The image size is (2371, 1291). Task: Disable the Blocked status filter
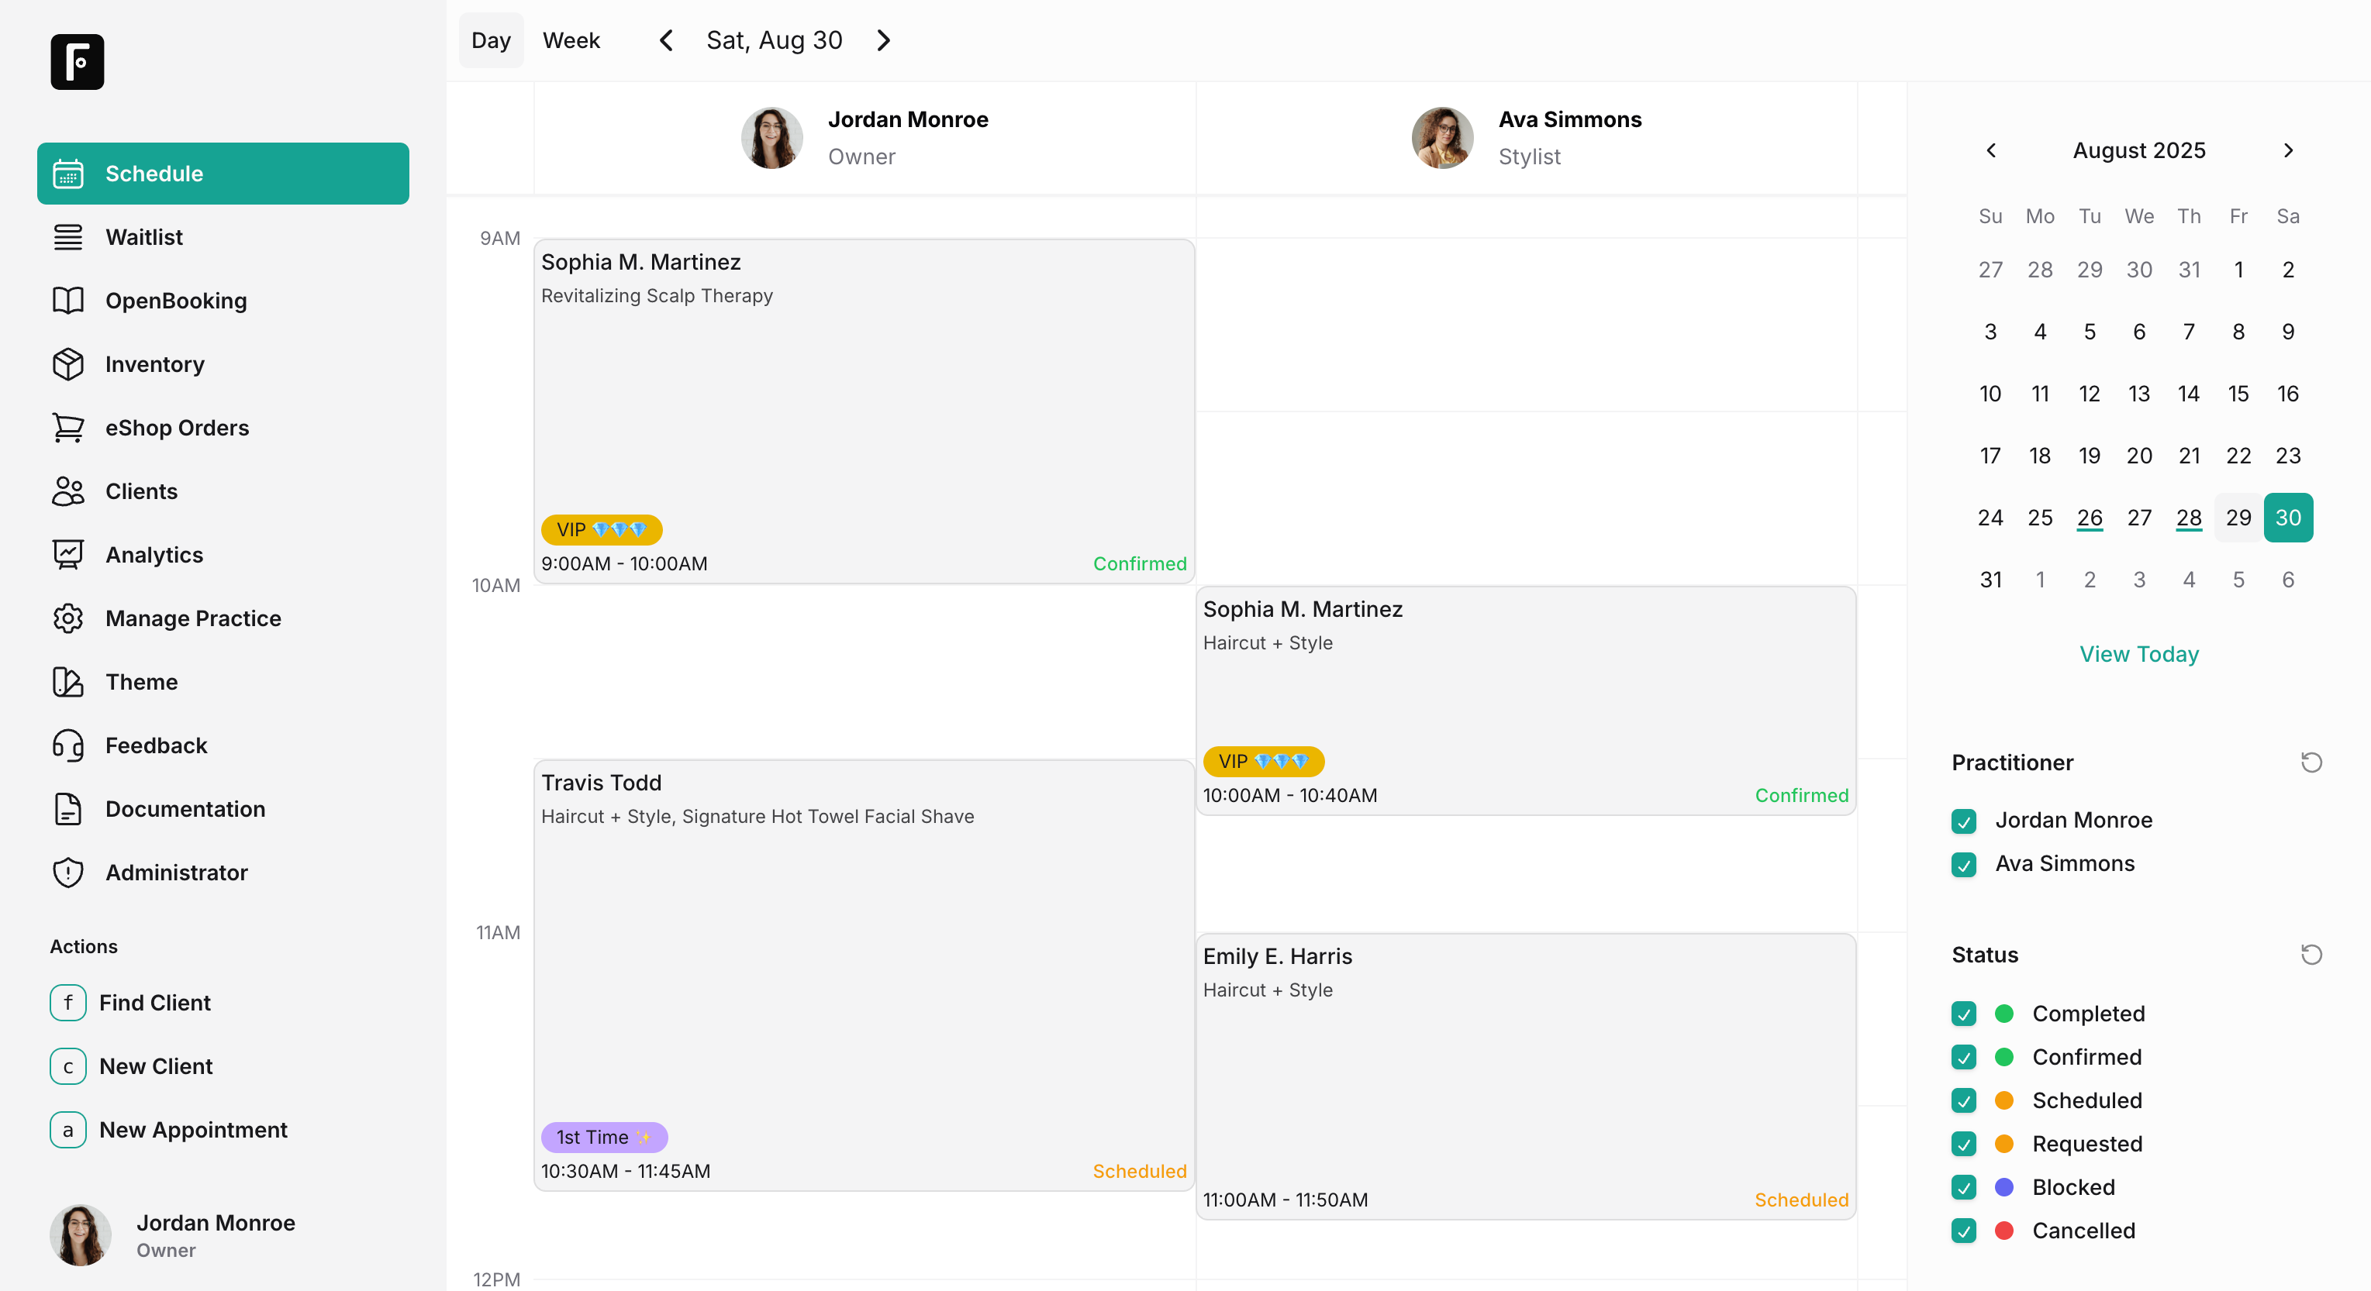pyautogui.click(x=1963, y=1187)
